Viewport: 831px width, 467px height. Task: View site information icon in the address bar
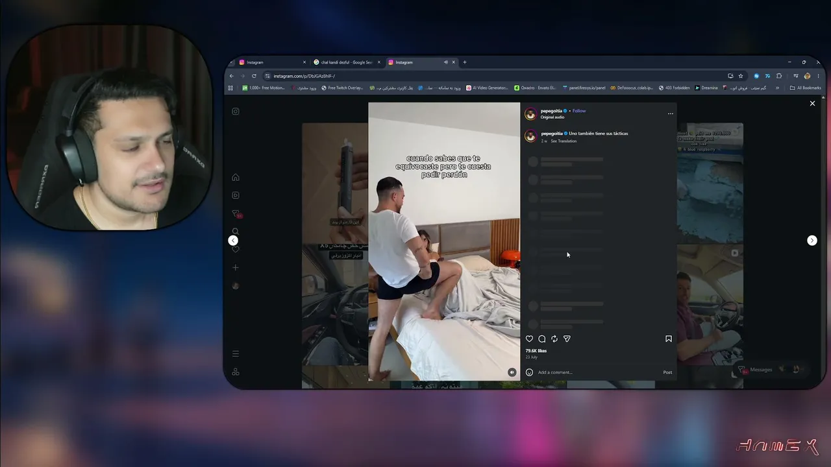pos(267,76)
